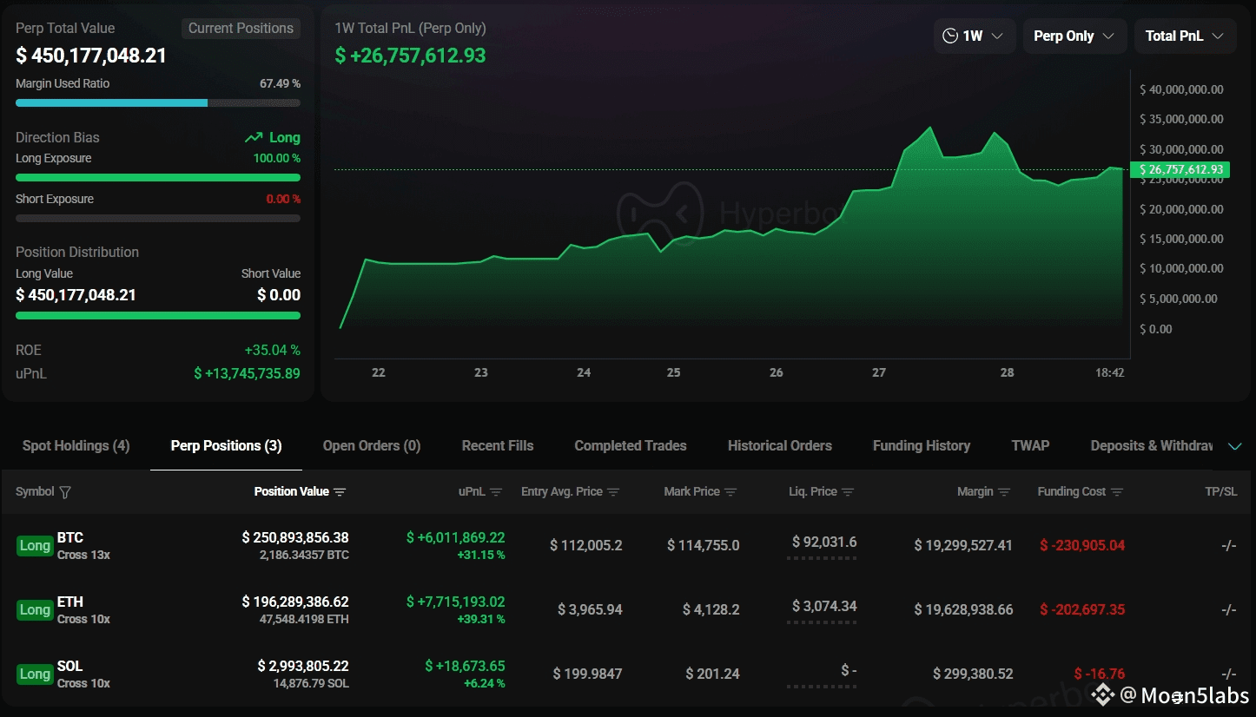
Task: Click the Current Positions button
Action: tap(241, 29)
